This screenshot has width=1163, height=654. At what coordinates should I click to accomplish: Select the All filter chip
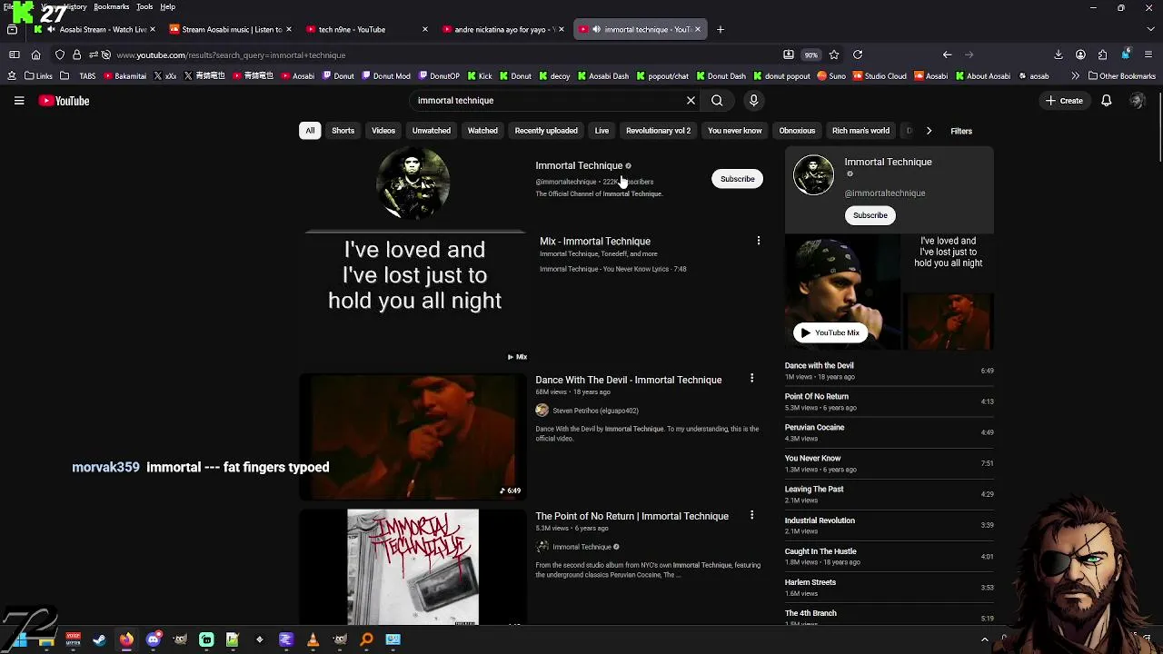click(310, 131)
